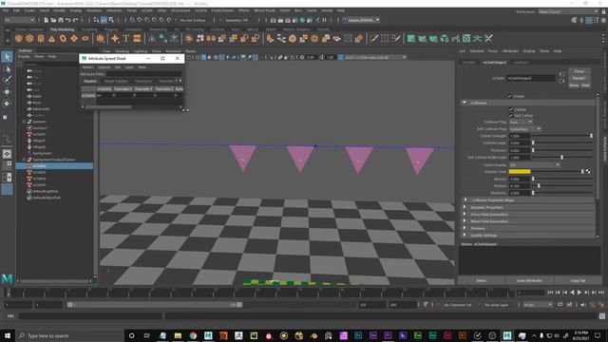Image resolution: width=608 pixels, height=342 pixels.
Task: Click the Presets button
Action: click(x=579, y=78)
